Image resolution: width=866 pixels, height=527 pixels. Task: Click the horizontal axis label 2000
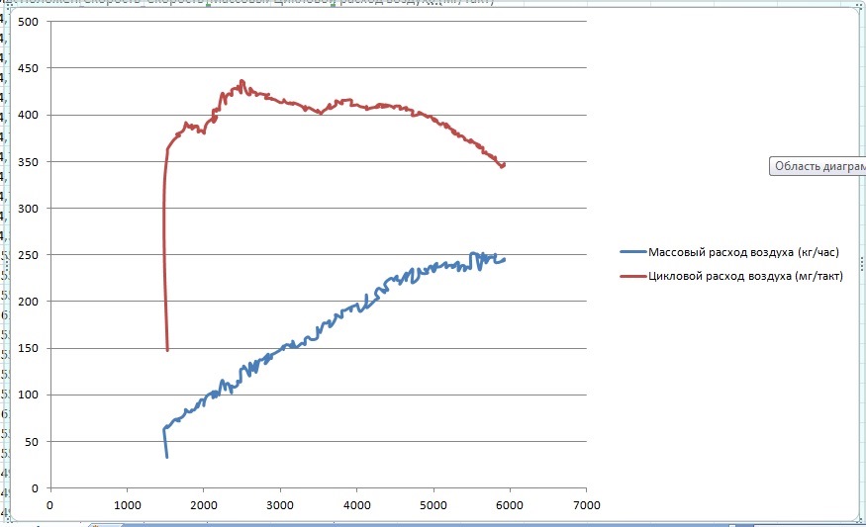pyautogui.click(x=204, y=505)
